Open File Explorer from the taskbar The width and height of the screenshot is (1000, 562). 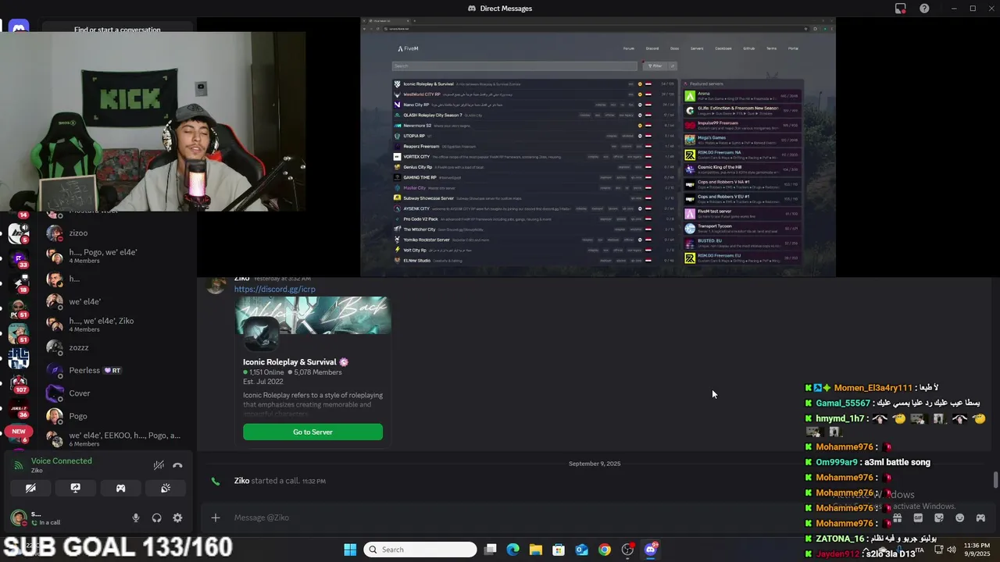click(536, 550)
